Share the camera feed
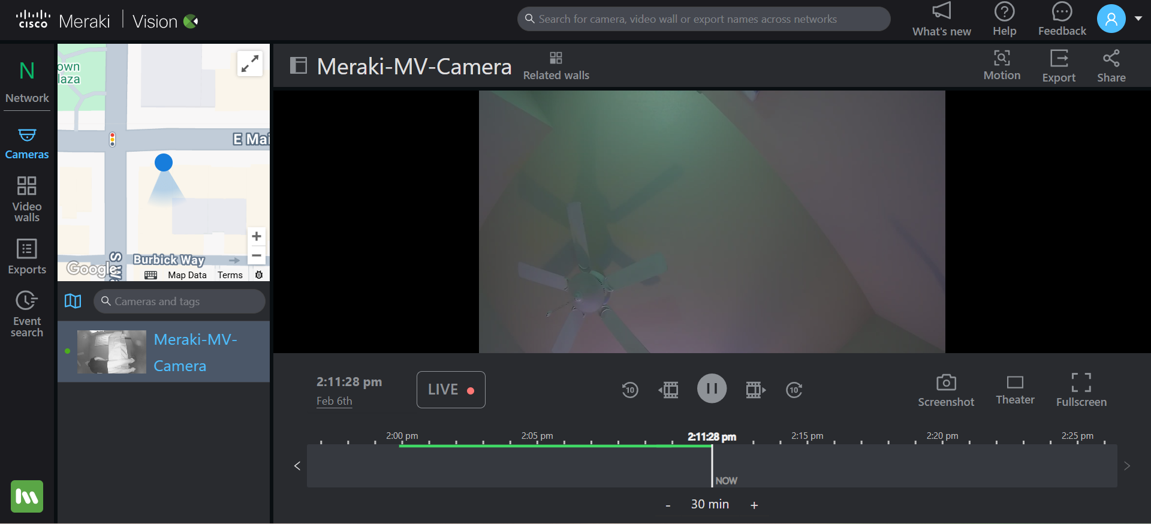 click(x=1111, y=66)
